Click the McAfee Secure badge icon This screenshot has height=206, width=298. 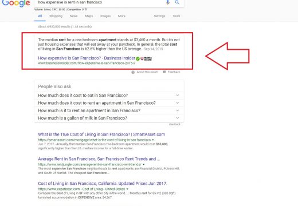(146, 58)
